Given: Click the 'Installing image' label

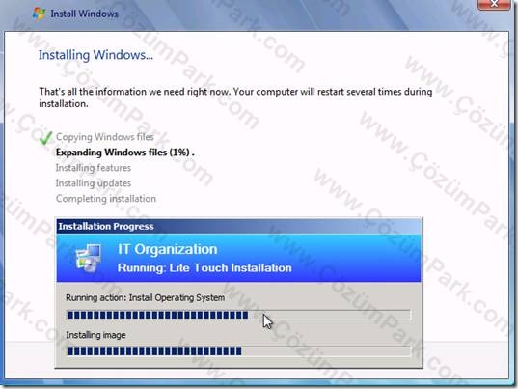Looking at the screenshot, I should click(x=95, y=335).
